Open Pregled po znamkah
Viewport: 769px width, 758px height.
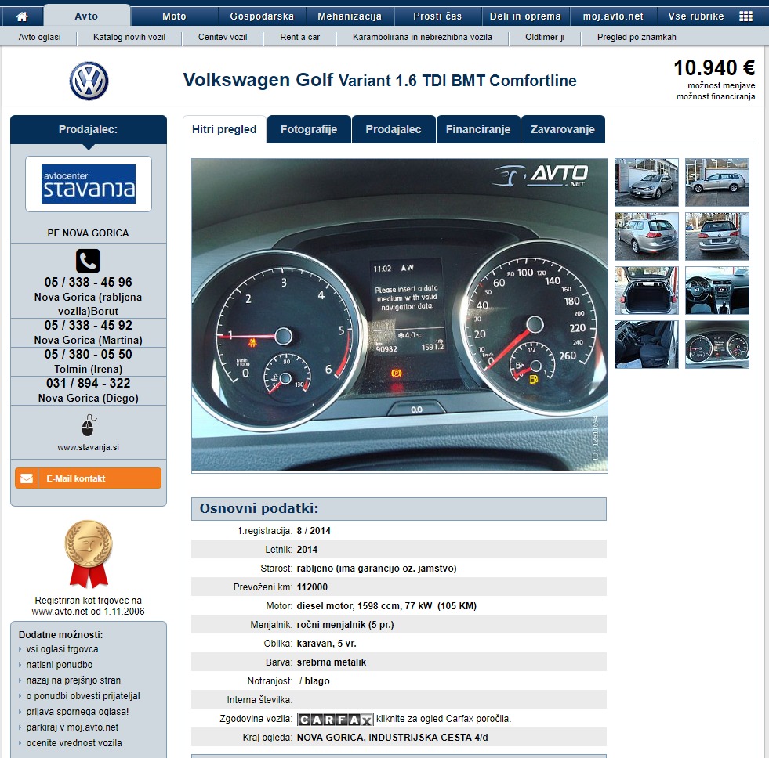tap(637, 37)
